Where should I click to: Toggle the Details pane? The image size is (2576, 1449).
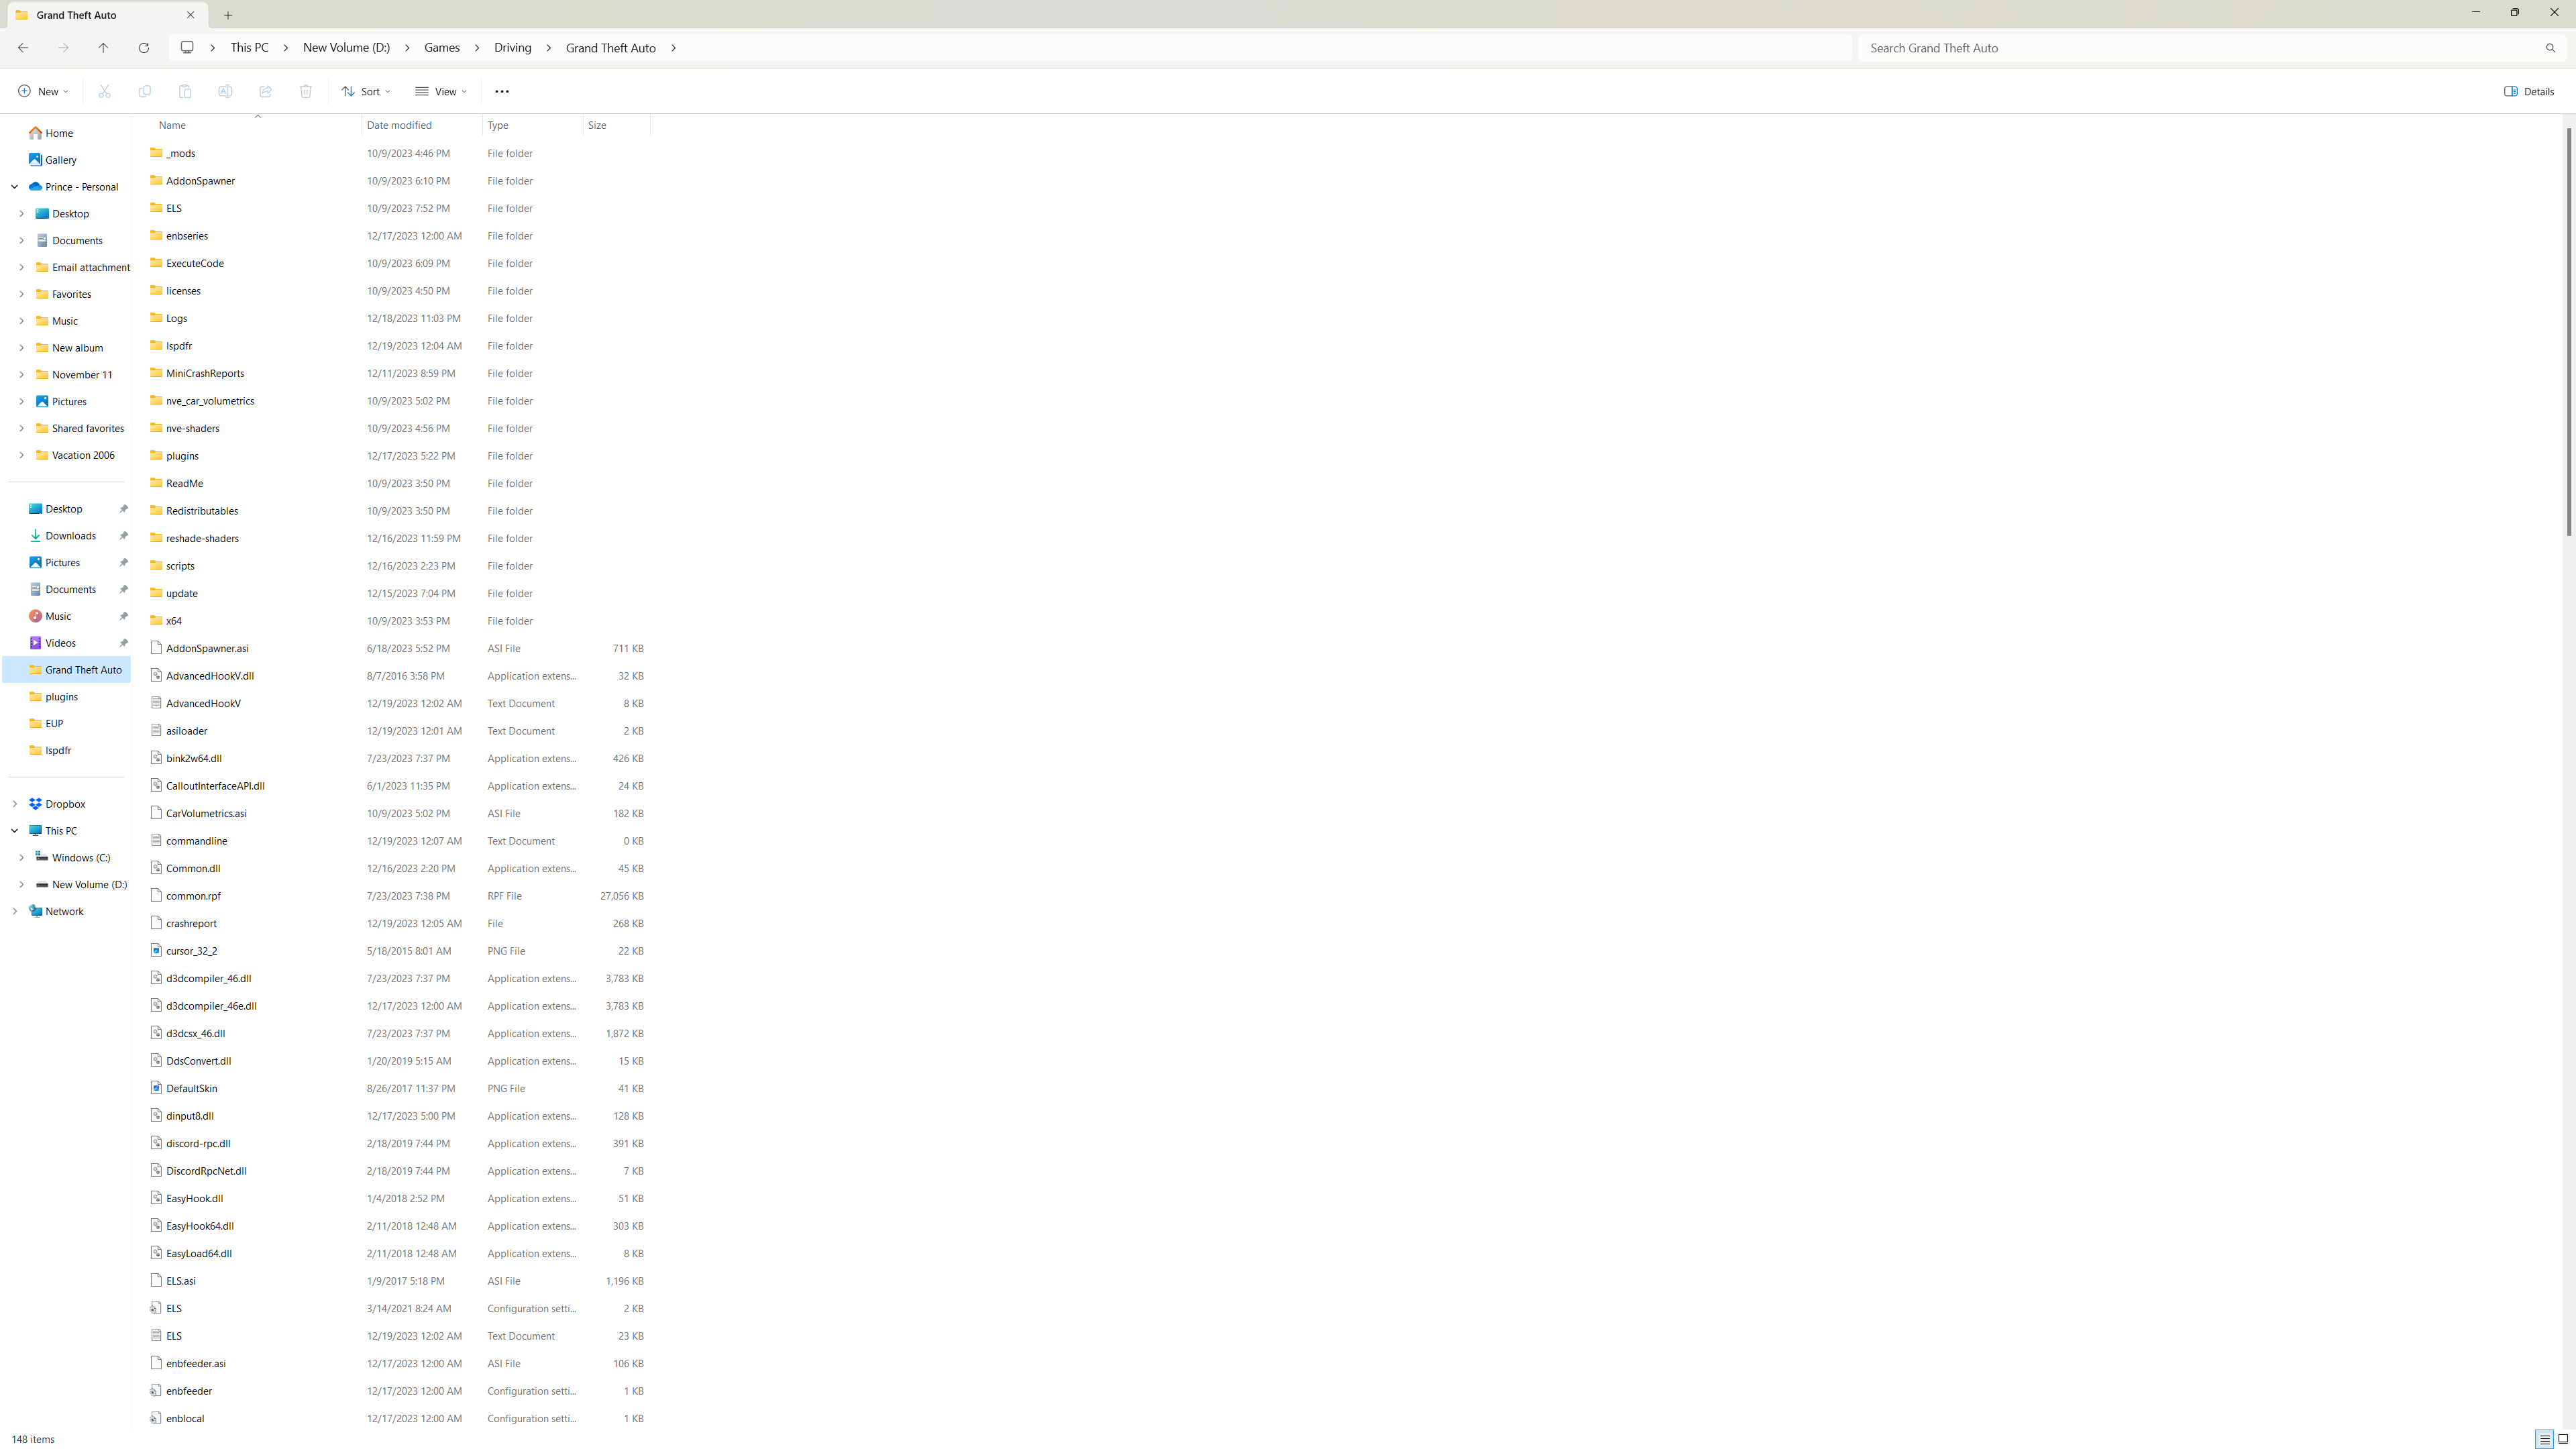[x=2529, y=91]
